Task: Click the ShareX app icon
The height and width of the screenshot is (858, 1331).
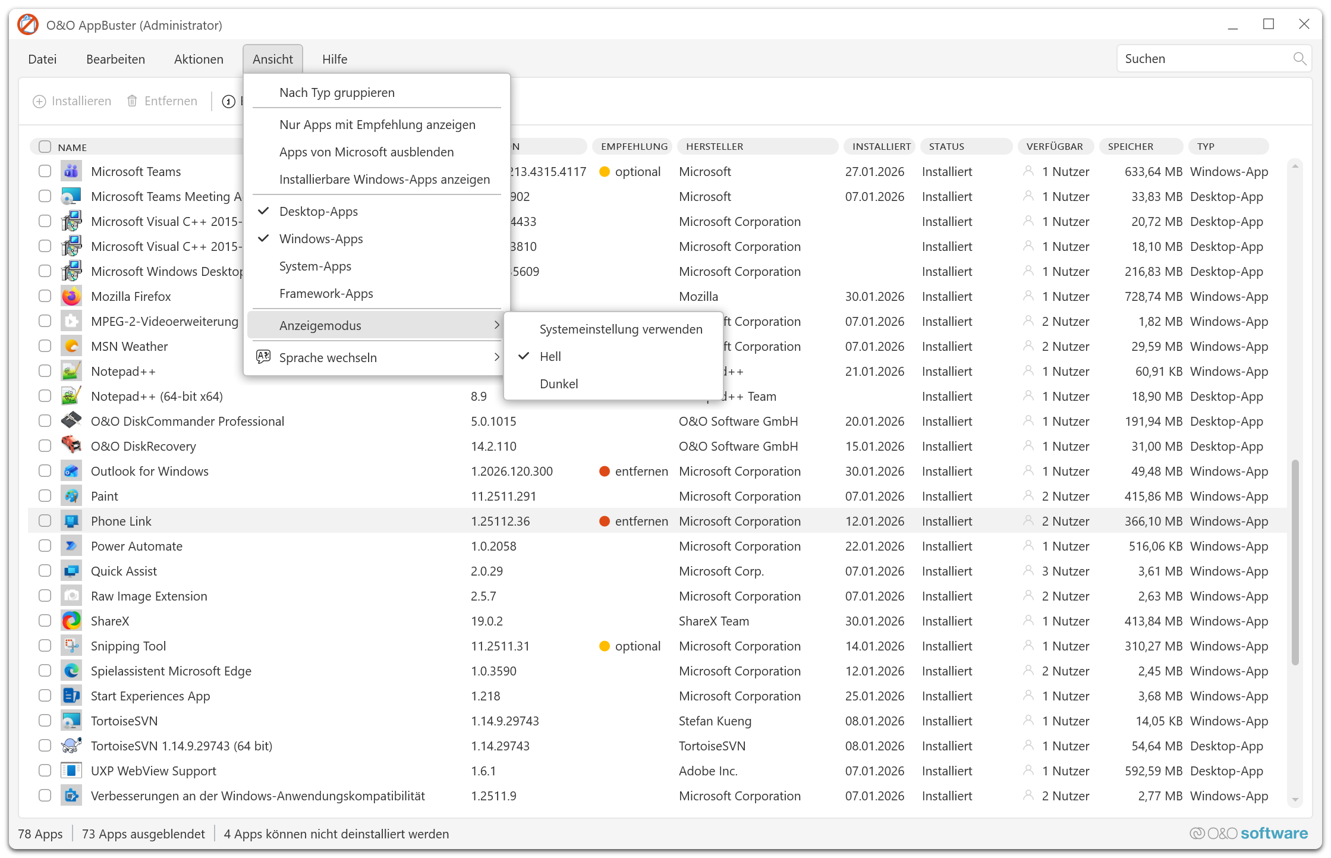Action: pos(71,621)
